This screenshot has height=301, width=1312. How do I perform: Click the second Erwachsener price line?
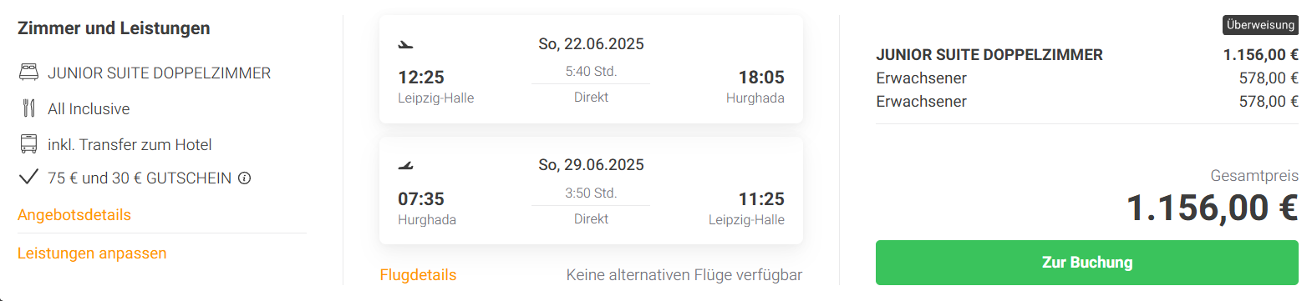point(1086,101)
